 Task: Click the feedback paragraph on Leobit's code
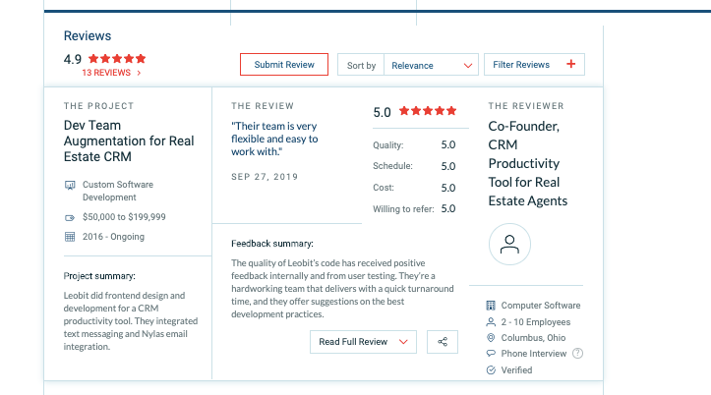[x=342, y=289]
